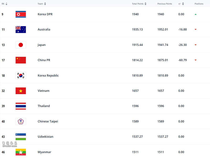The height and width of the screenshot is (159, 210).
Task: Click the Vietnam flag icon
Action: 21,91
